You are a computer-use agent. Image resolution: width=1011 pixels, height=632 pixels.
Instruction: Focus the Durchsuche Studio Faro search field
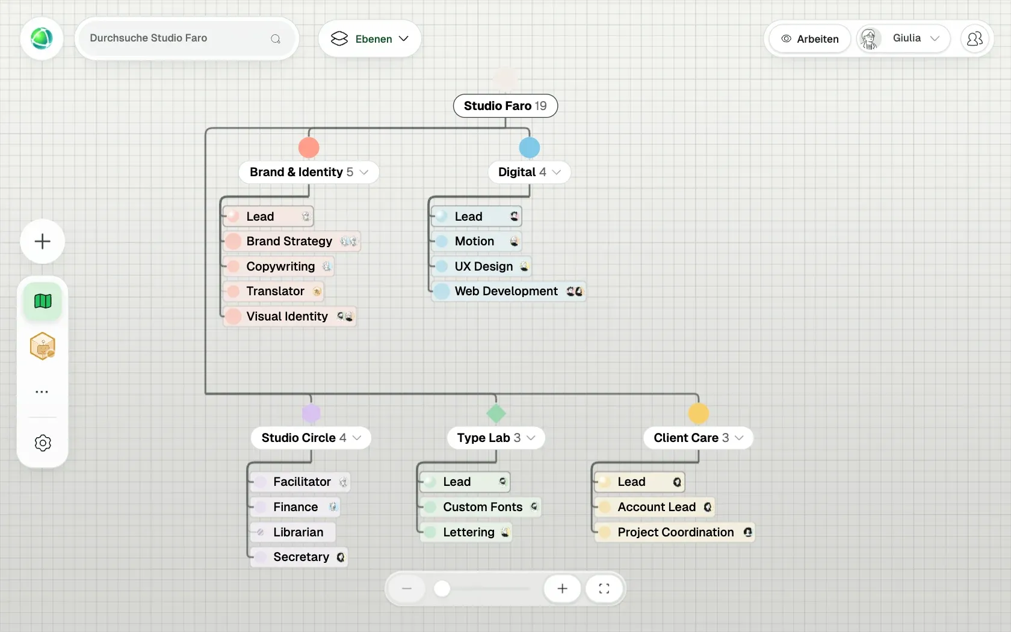pyautogui.click(x=187, y=38)
